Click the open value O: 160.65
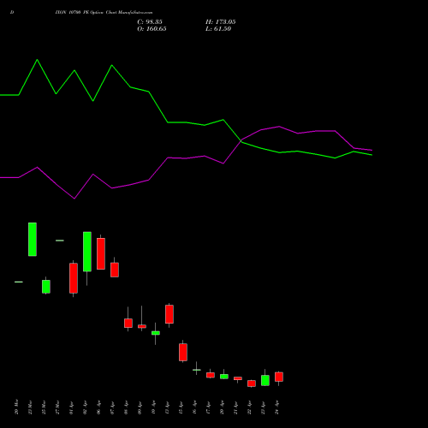The width and height of the screenshot is (428, 428). [x=152, y=29]
